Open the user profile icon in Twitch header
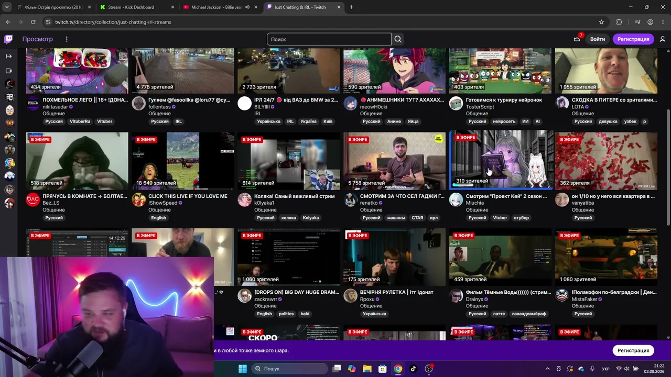Screen dimensions: 671x377 pyautogui.click(x=663, y=39)
